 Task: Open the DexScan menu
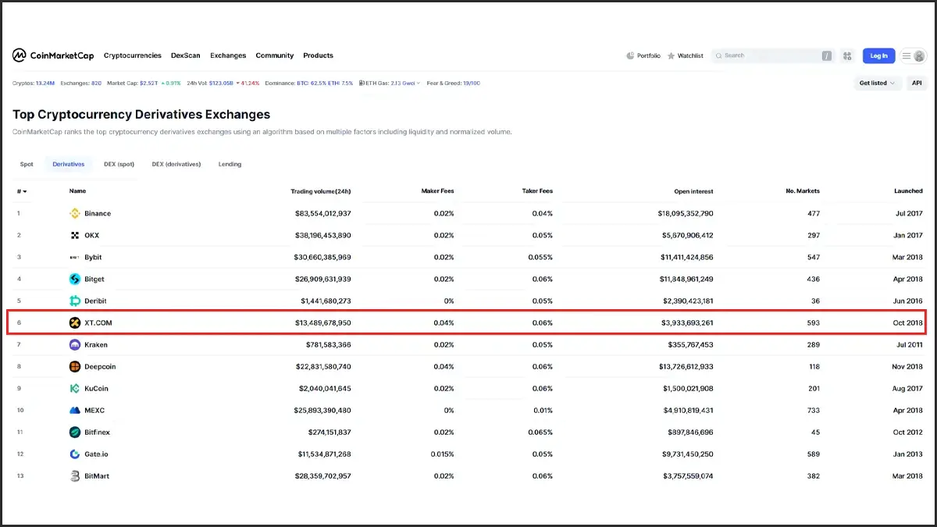point(186,56)
